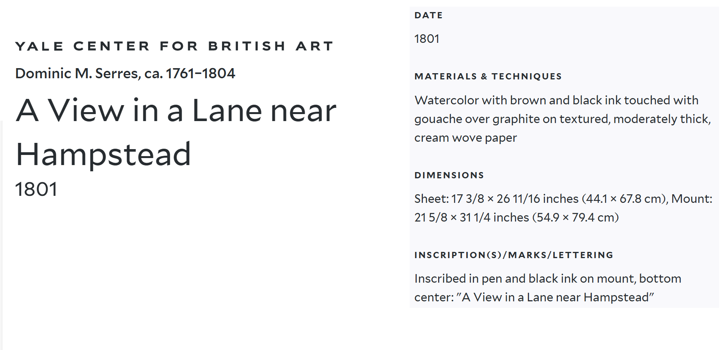
Task: Select the 1801 value under DATE
Action: [427, 39]
